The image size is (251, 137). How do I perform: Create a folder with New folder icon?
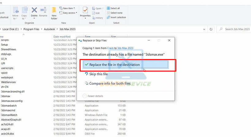click(x=54, y=12)
